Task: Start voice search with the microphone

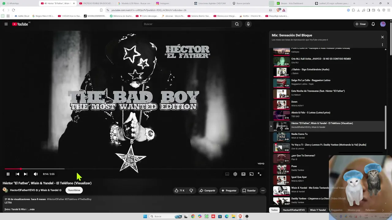Action: click(248, 24)
